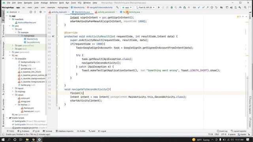Viewport: 253px width, 142px height.
Task: Collapse the themes folder
Action: click(x=16, y=105)
